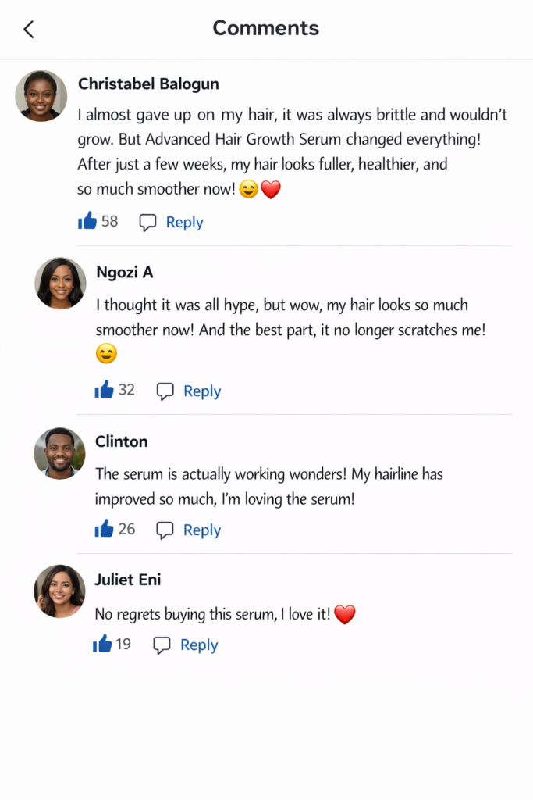Click the speech bubble icon under Ngozi's comment
The height and width of the screenshot is (800, 533).
point(165,391)
